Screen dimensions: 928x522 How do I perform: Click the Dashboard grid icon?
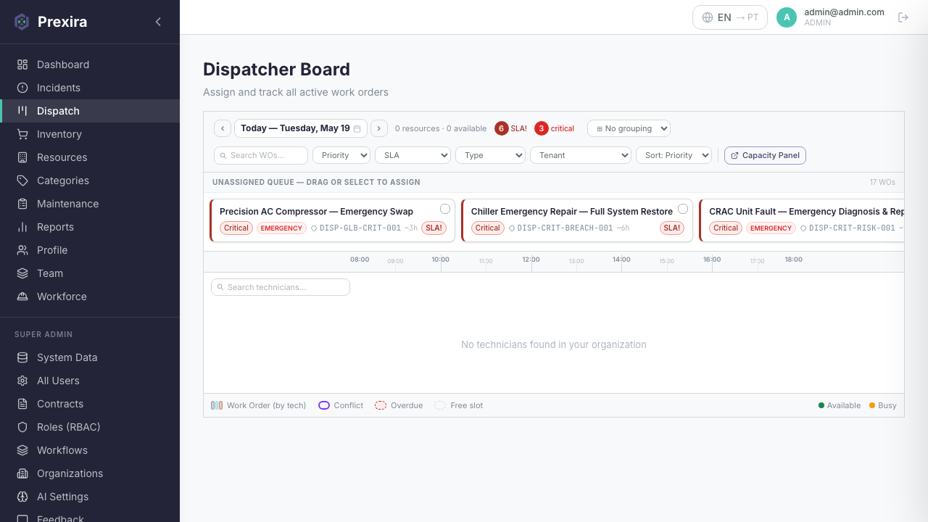coord(22,65)
